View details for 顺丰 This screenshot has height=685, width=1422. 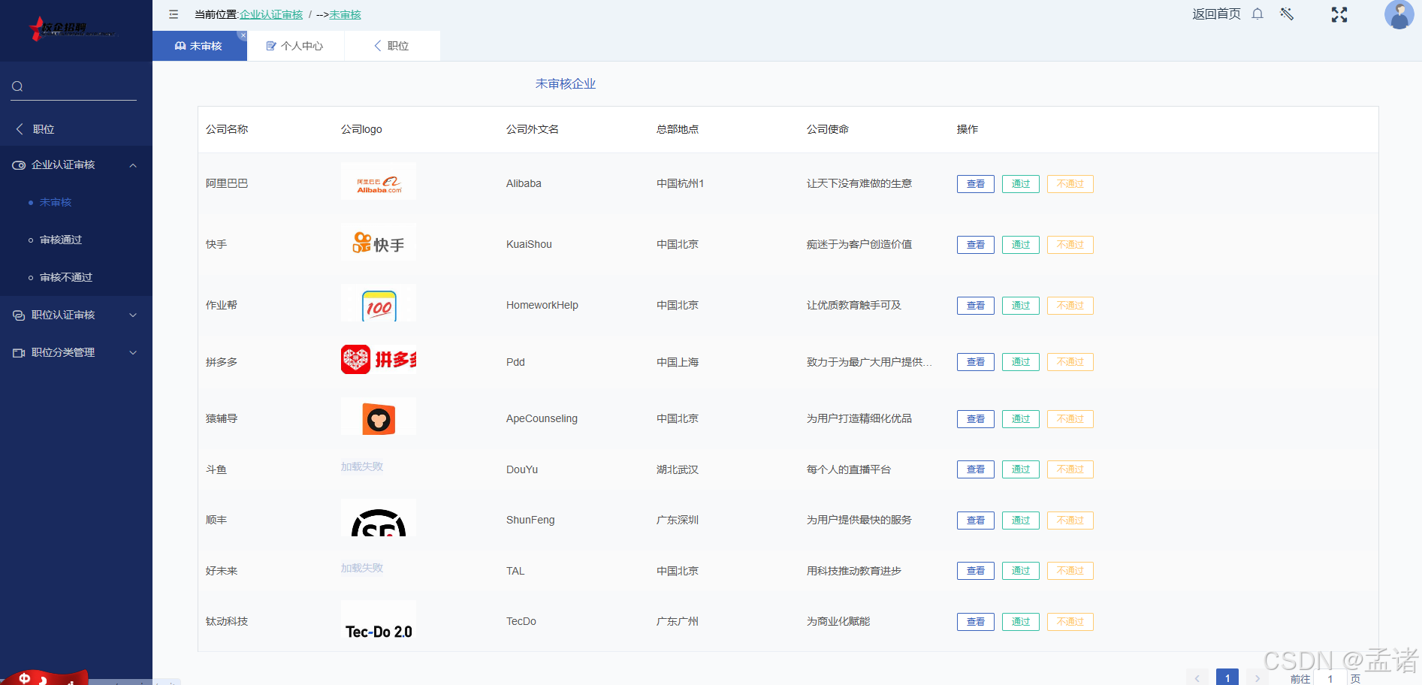pos(975,521)
